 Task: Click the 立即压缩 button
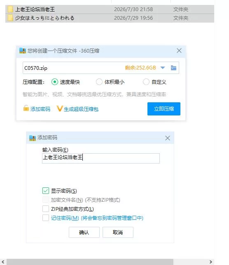(164, 109)
